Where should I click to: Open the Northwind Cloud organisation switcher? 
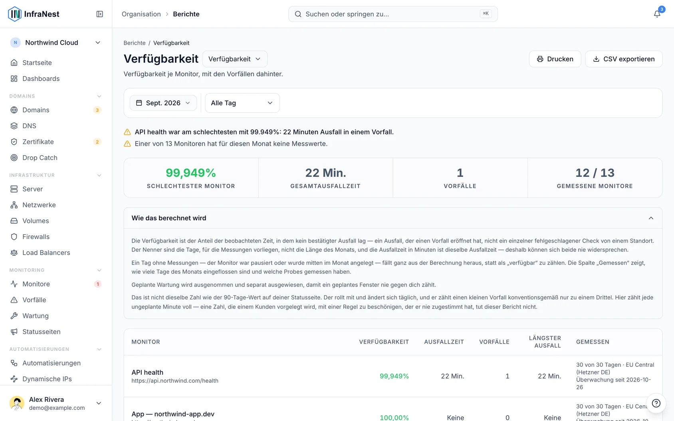(56, 43)
